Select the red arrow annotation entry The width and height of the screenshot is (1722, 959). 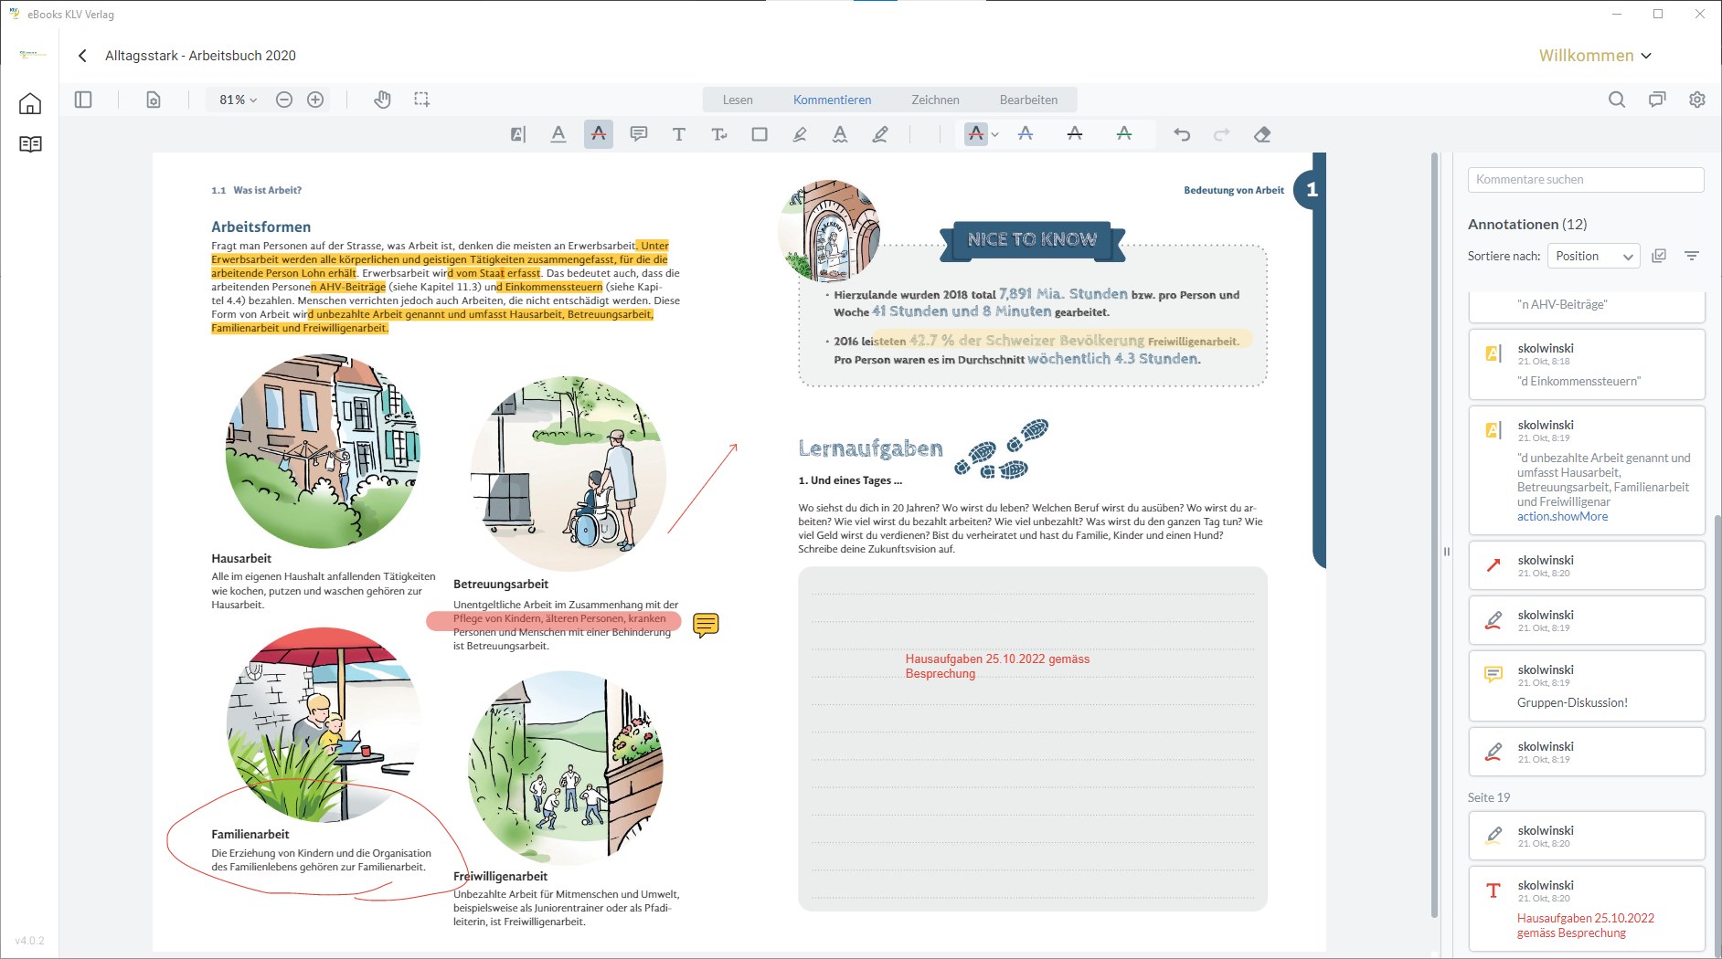coord(1587,565)
